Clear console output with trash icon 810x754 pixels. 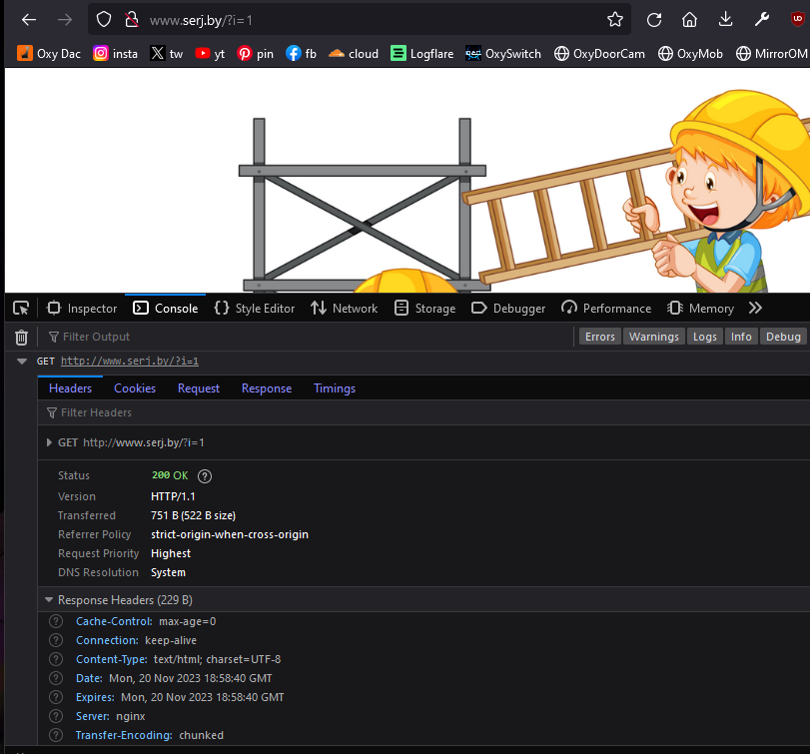point(21,338)
